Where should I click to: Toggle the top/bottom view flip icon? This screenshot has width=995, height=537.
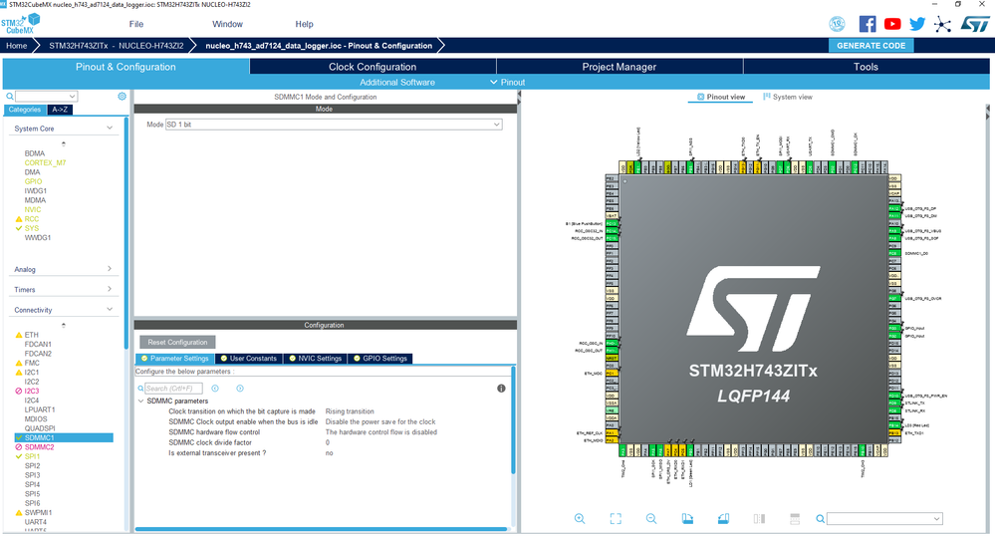tap(759, 519)
